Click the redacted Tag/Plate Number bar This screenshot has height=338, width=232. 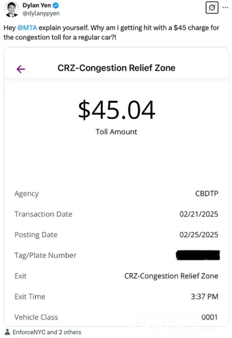198,255
